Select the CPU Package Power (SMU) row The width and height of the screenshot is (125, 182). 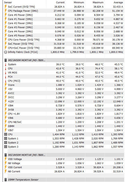64,11
